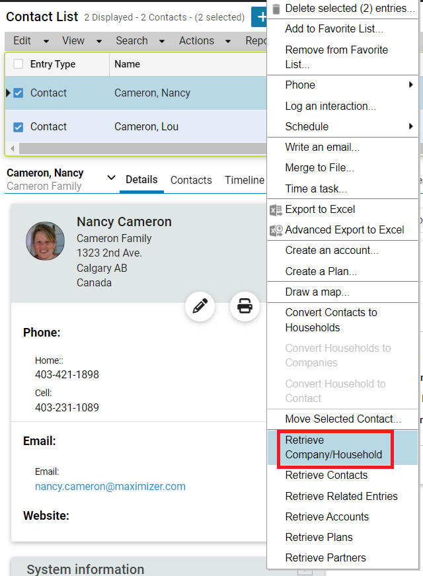The height and width of the screenshot is (576, 423).
Task: Click the Export to Excel icon
Action: click(276, 210)
